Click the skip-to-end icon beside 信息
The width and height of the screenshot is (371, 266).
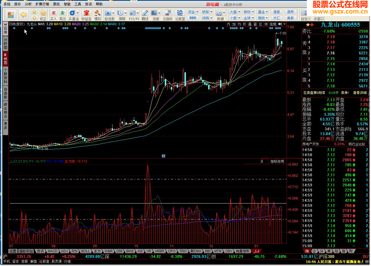click(x=280, y=24)
